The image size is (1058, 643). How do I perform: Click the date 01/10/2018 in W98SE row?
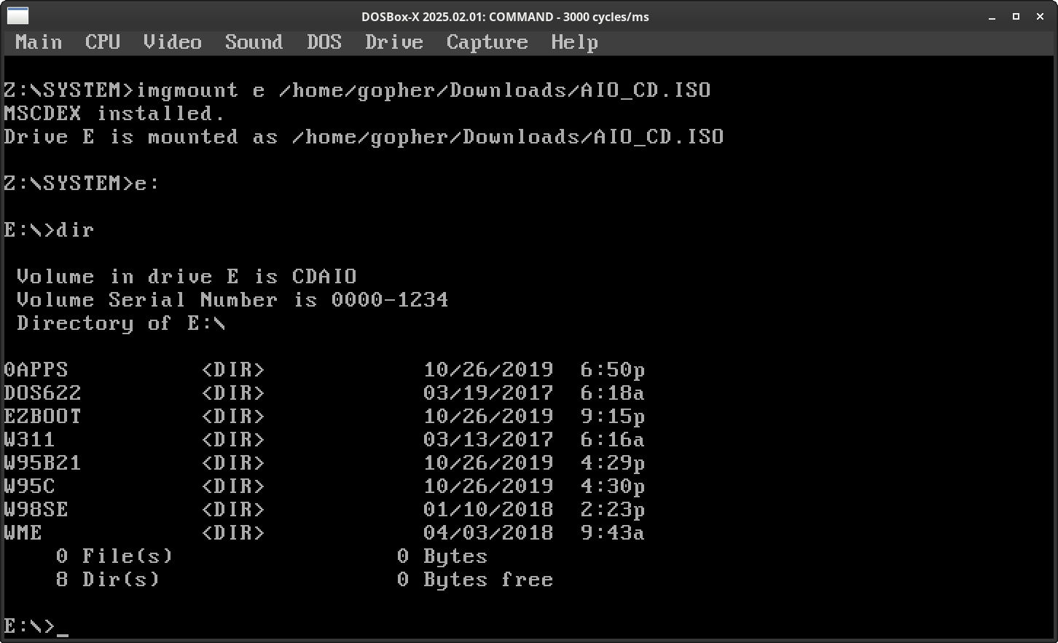[x=488, y=510]
